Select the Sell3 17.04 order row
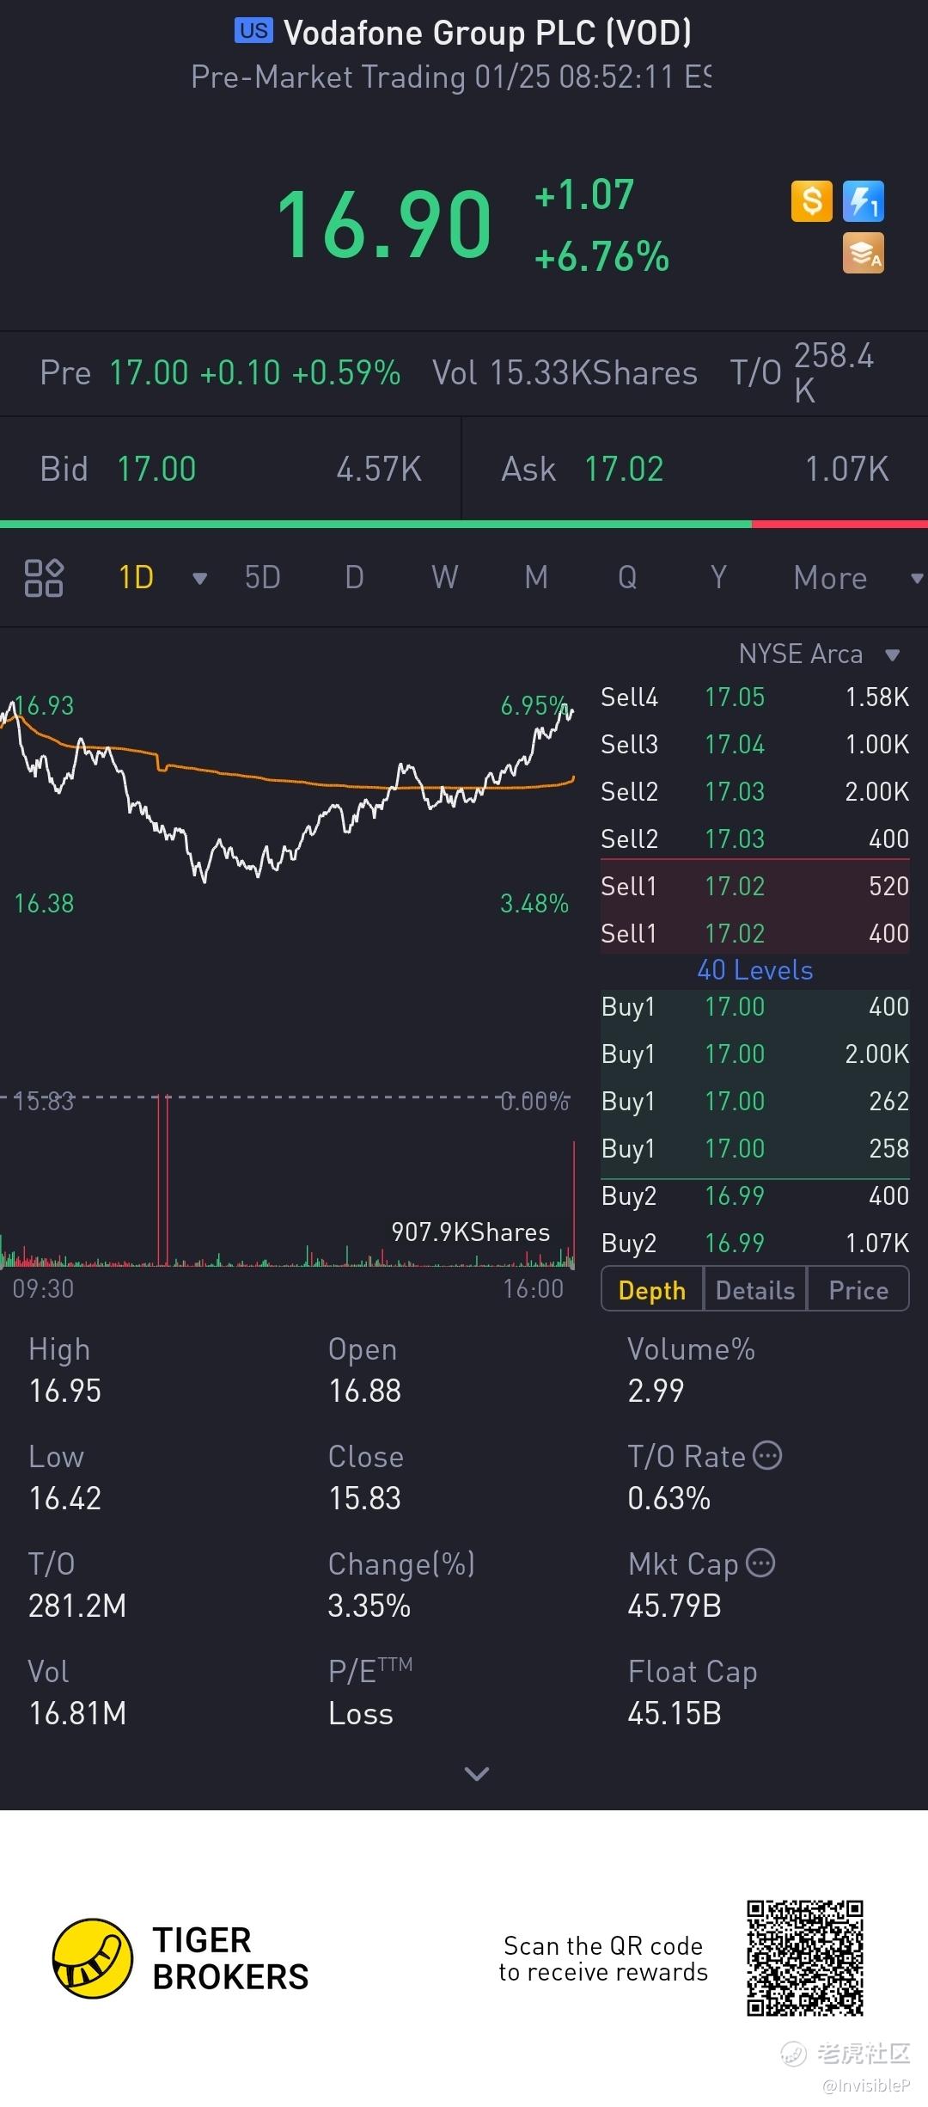The width and height of the screenshot is (928, 2107). [755, 745]
